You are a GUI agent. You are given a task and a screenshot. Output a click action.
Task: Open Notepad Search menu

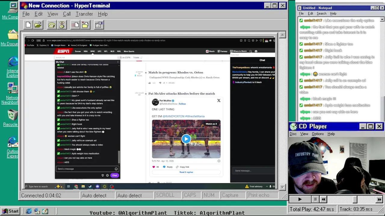point(322,13)
